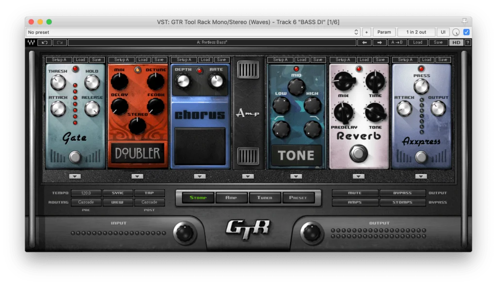Viewport: 497px width, 285px height.
Task: Click the main OUTPUT level knob
Action: tap(312, 233)
